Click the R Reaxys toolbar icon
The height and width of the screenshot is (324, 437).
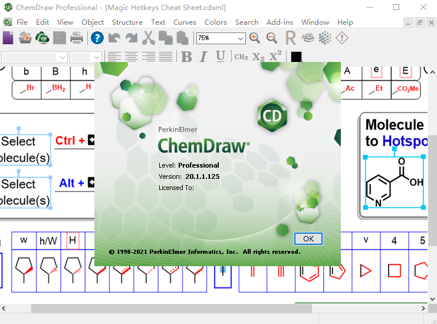(291, 38)
